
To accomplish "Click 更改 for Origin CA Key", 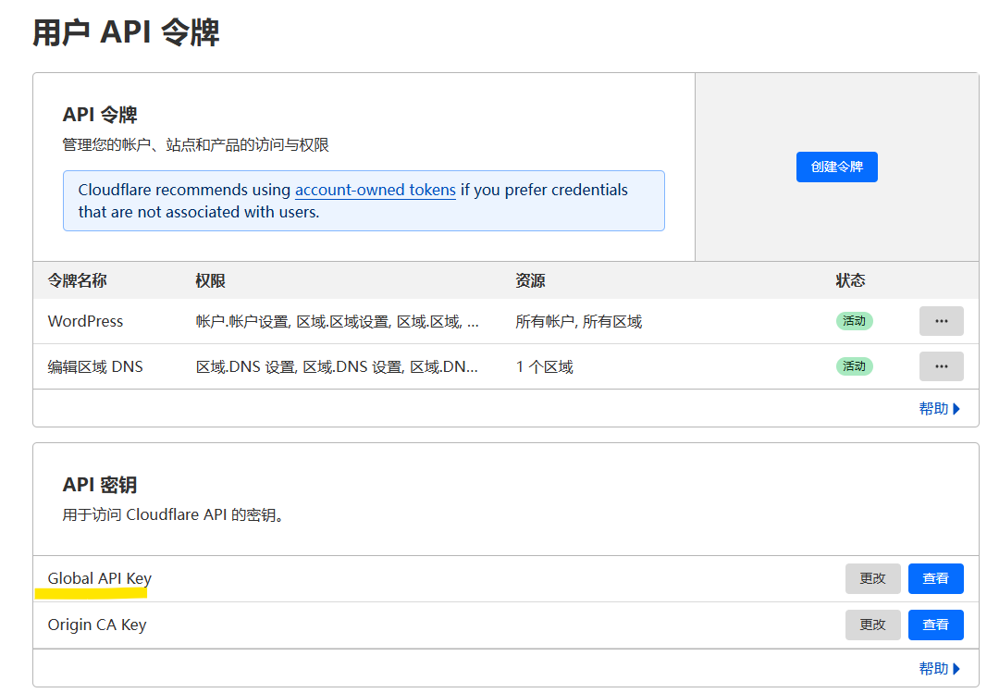I will 872,625.
